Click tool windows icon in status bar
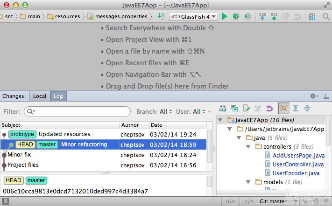This screenshot has height=206, width=332. click(x=6, y=201)
